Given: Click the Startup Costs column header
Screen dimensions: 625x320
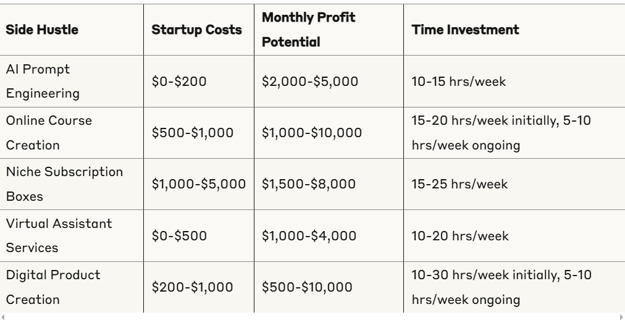Looking at the screenshot, I should 197,30.
